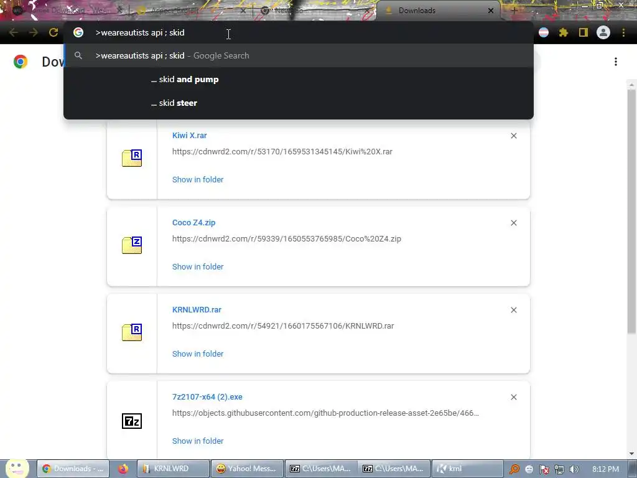This screenshot has height=478, width=637.
Task: Select the 'skid steer' suggestion
Action: [299, 103]
